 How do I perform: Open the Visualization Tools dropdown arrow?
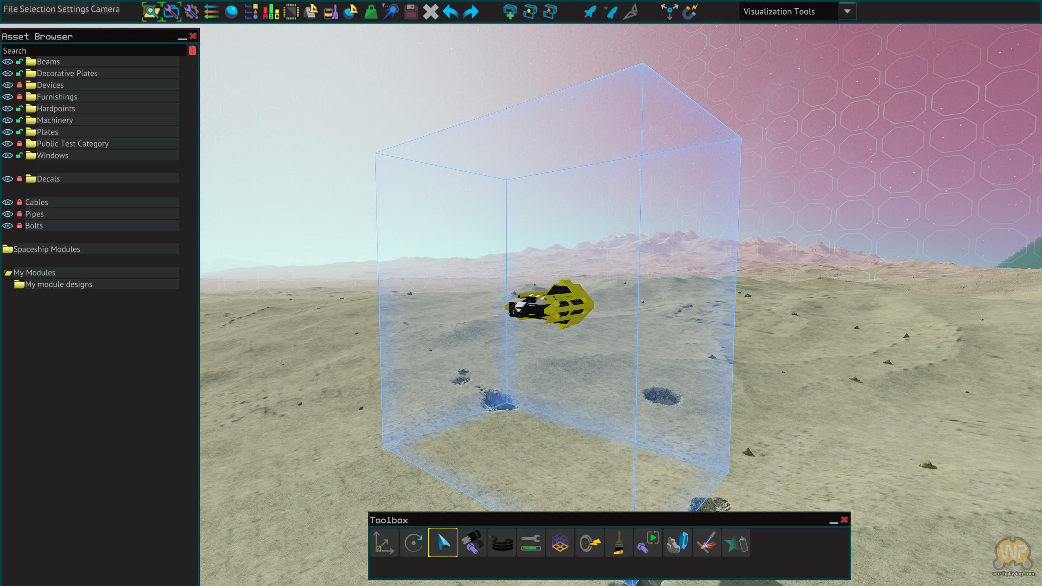[847, 11]
